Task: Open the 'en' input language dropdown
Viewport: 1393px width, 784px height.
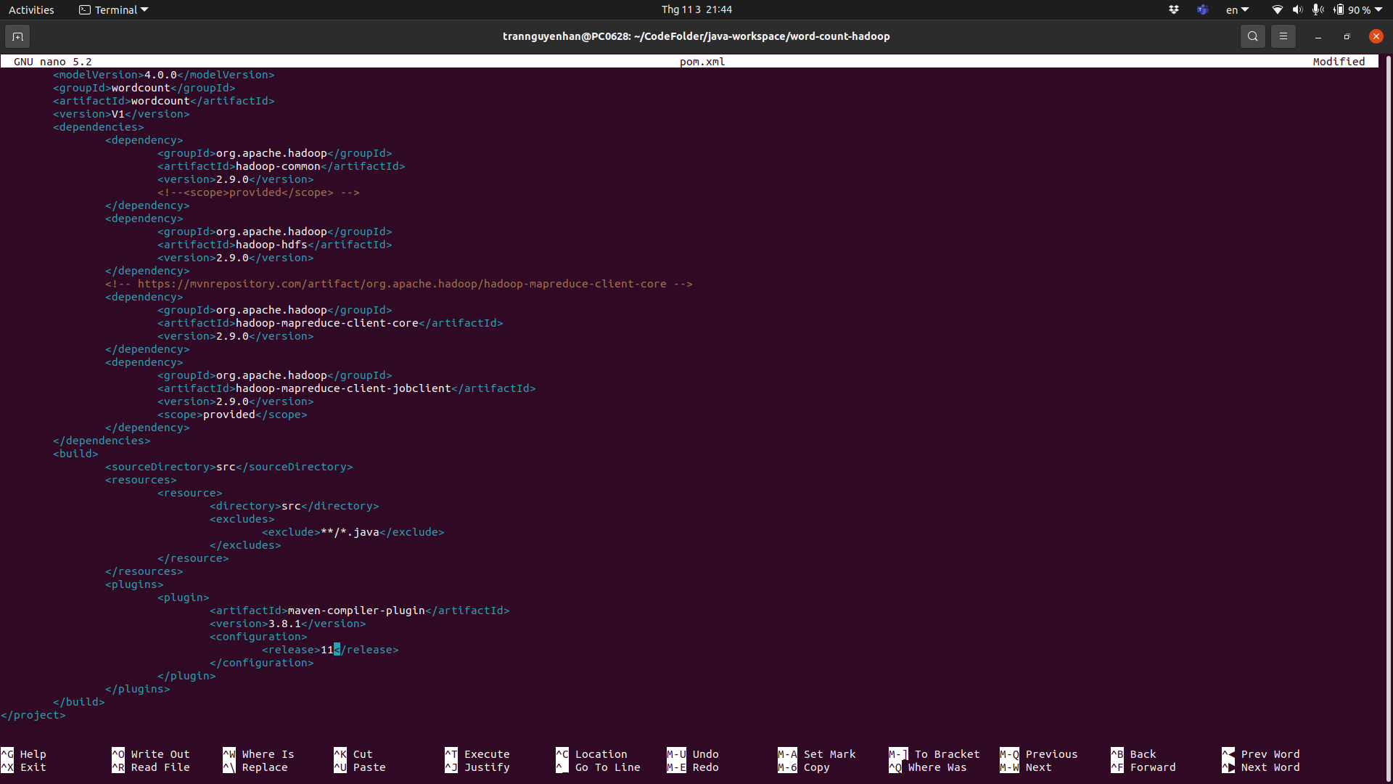Action: 1237,9
